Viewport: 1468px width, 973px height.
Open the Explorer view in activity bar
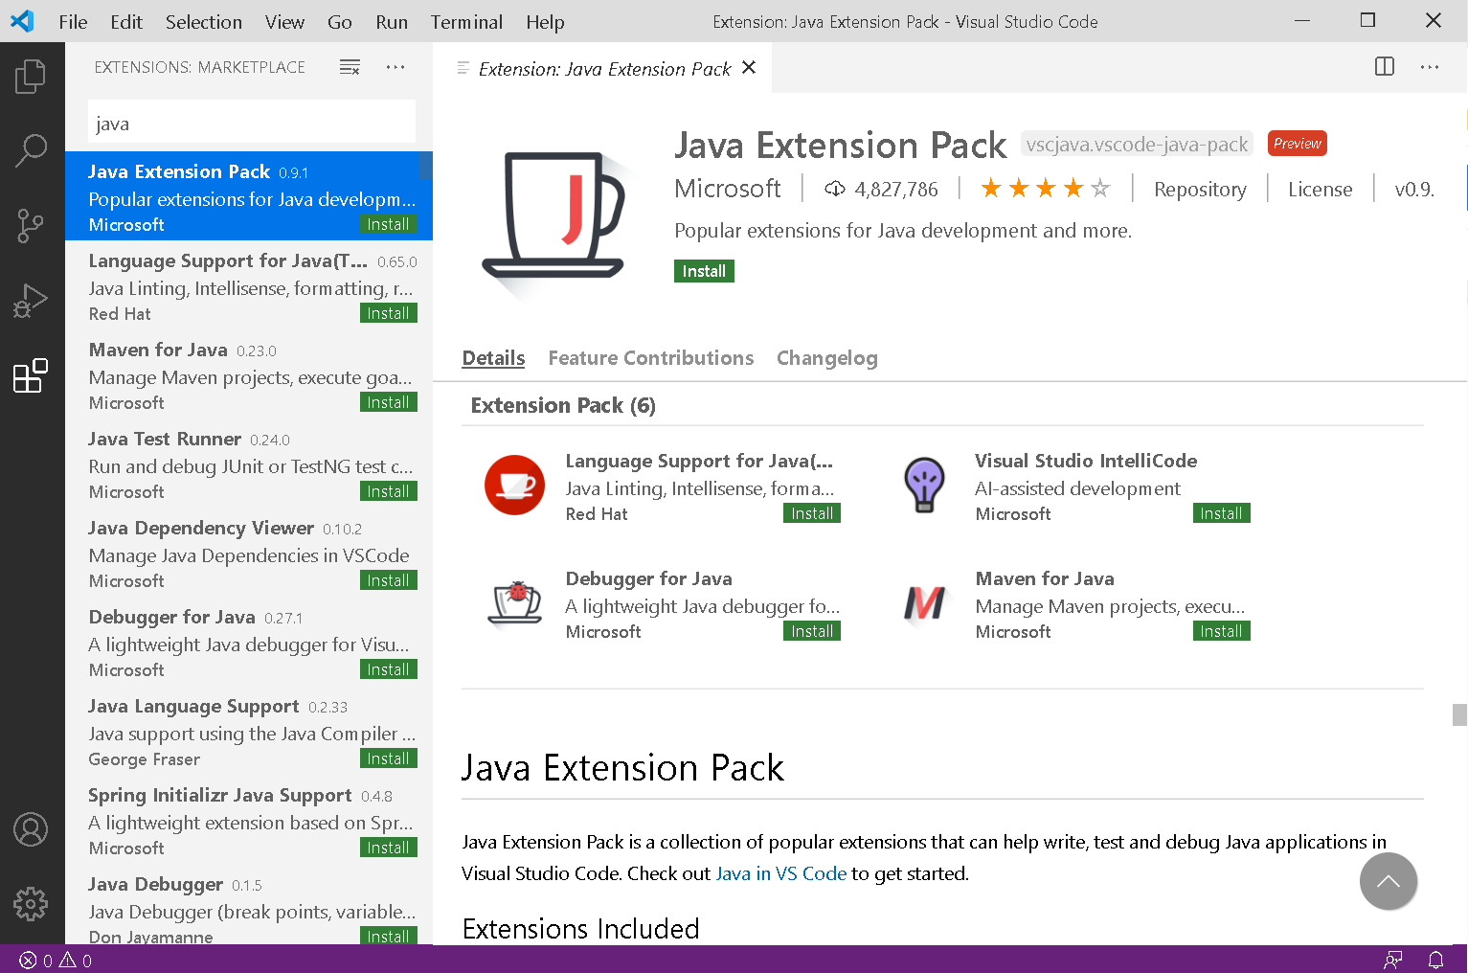[x=31, y=77]
